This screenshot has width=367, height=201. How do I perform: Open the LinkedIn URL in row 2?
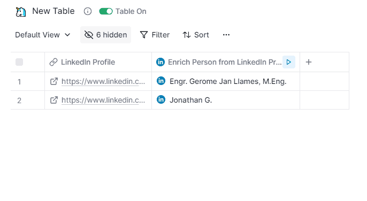103,100
